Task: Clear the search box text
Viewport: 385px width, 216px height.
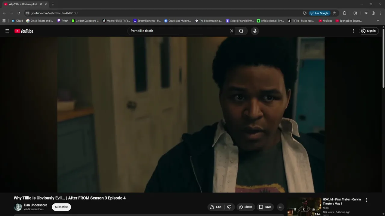Action: 232,31
